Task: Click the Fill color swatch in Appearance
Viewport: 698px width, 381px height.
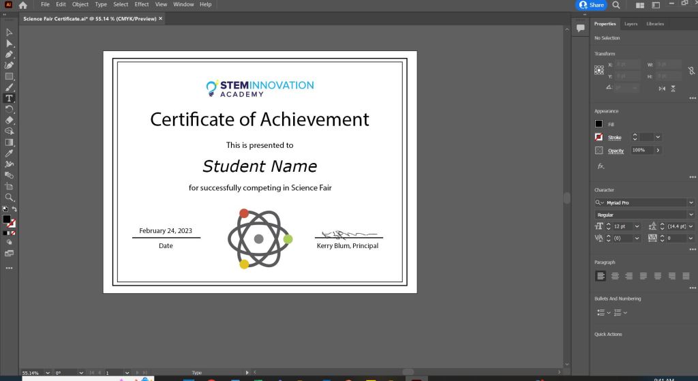Action: [599, 124]
